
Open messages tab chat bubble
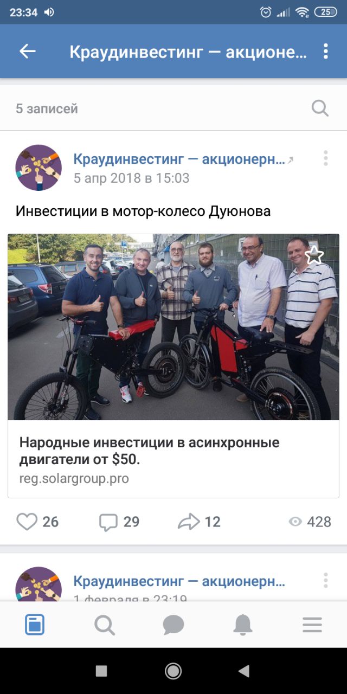(173, 625)
